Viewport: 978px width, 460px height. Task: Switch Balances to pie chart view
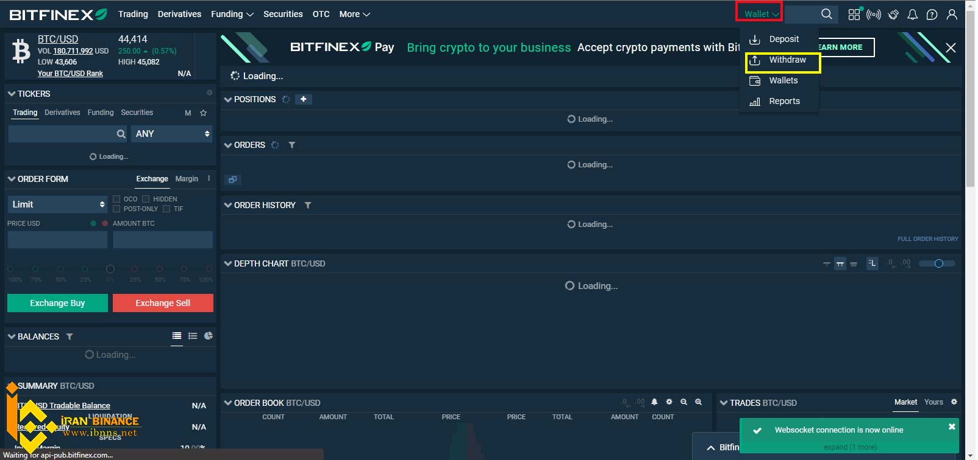point(209,336)
